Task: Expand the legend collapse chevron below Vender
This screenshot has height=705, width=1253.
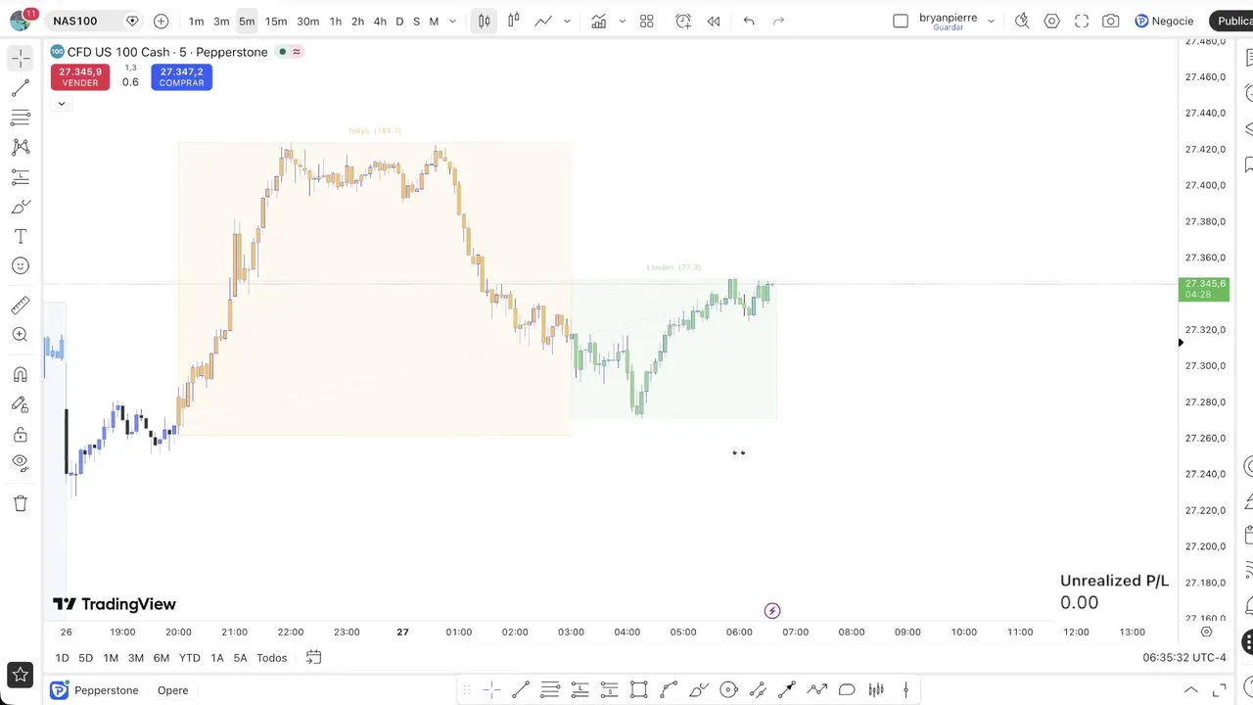Action: [x=61, y=103]
